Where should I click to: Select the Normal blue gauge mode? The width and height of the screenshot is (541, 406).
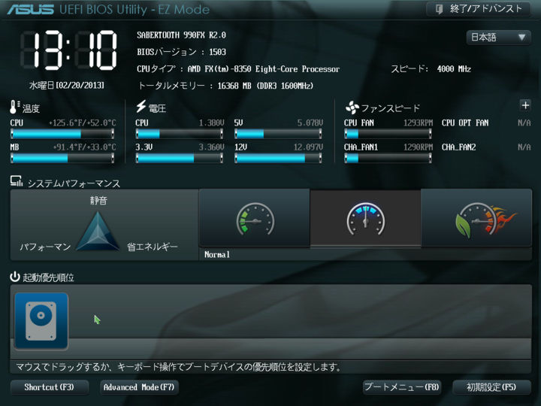pyautogui.click(x=365, y=219)
